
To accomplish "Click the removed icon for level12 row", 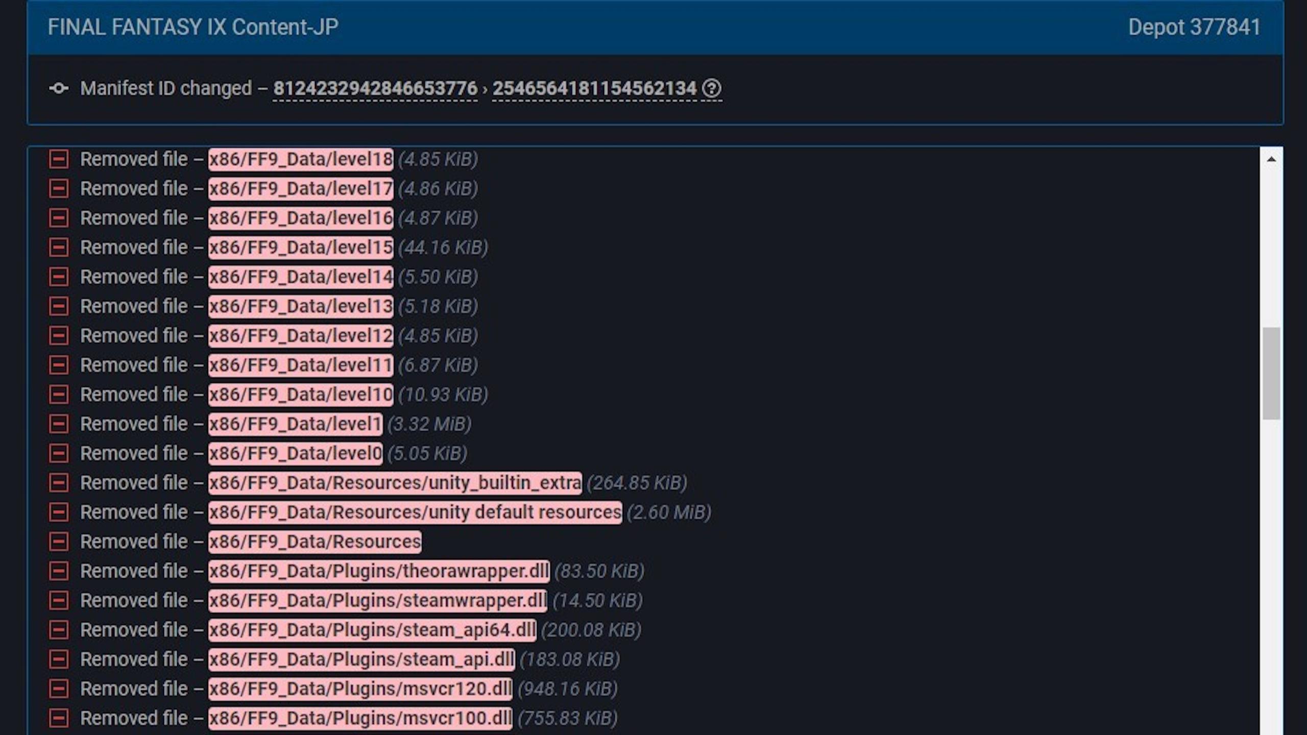I will [59, 336].
